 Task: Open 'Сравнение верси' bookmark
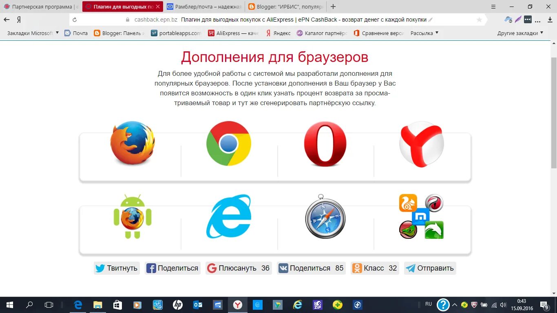(x=379, y=33)
